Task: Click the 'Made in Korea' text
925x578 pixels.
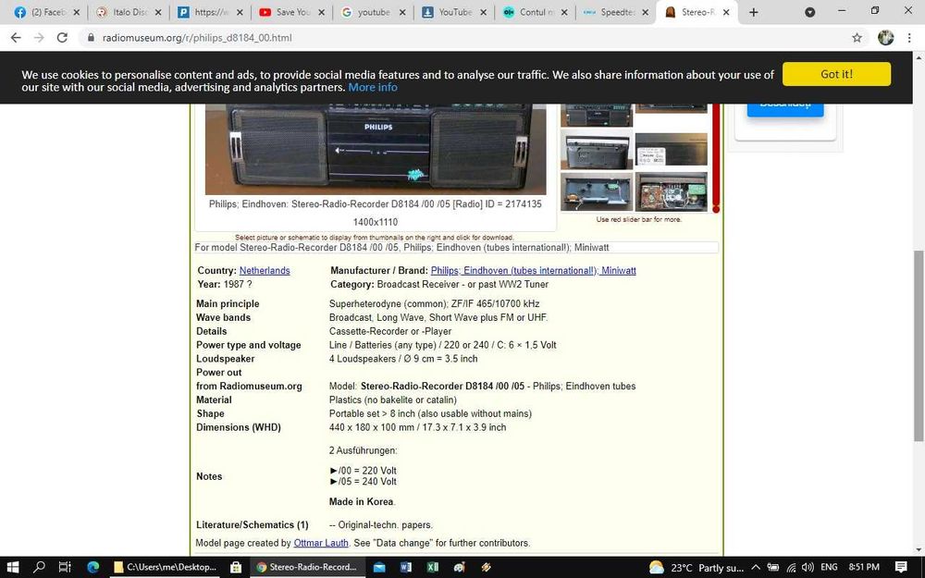Action: coord(363,502)
